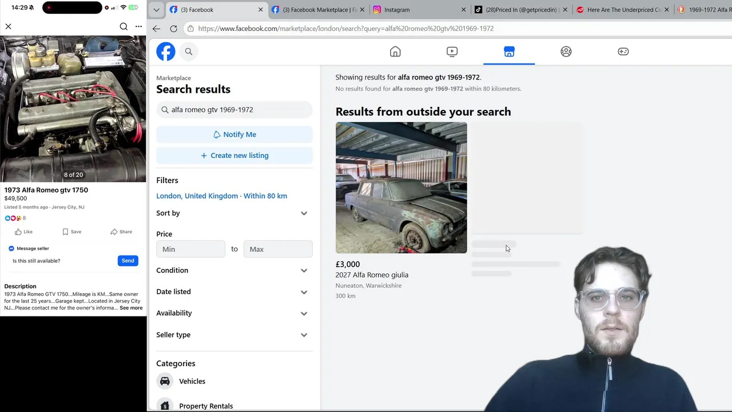This screenshot has height=412, width=732.
Task: Switch to the 1969-1972 Alfa tab
Action: point(703,10)
